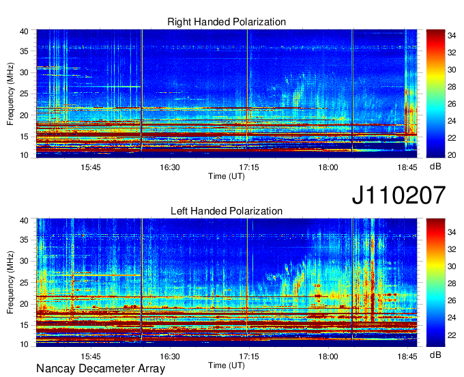Click the Left Handed Polarization title
This screenshot has height=377, width=464.
click(227, 211)
